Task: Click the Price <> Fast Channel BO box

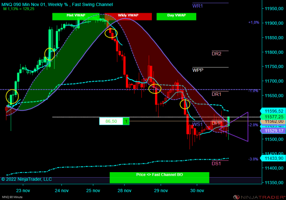Action: pyautogui.click(x=159, y=178)
